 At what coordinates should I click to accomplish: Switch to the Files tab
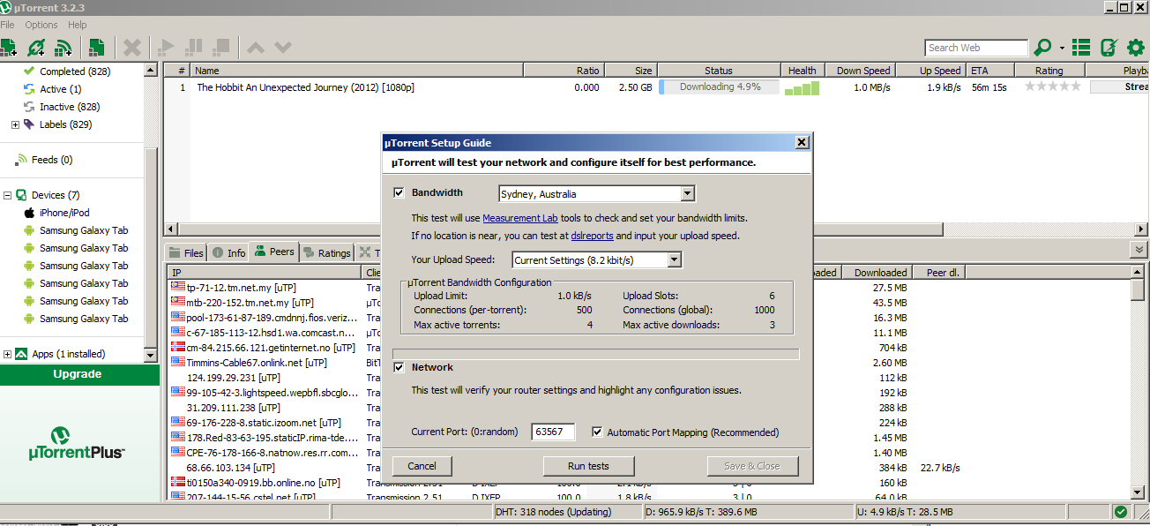pos(186,252)
